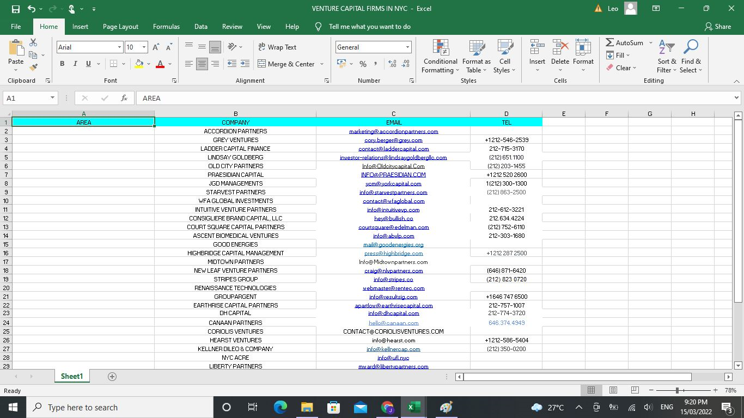The width and height of the screenshot is (744, 418).
Task: Open Format as Table gallery
Action: 477,57
